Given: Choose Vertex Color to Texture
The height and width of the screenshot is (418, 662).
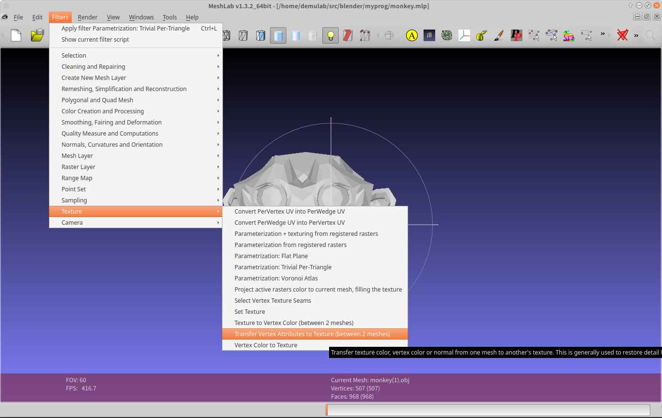Looking at the screenshot, I should click(x=315, y=345).
